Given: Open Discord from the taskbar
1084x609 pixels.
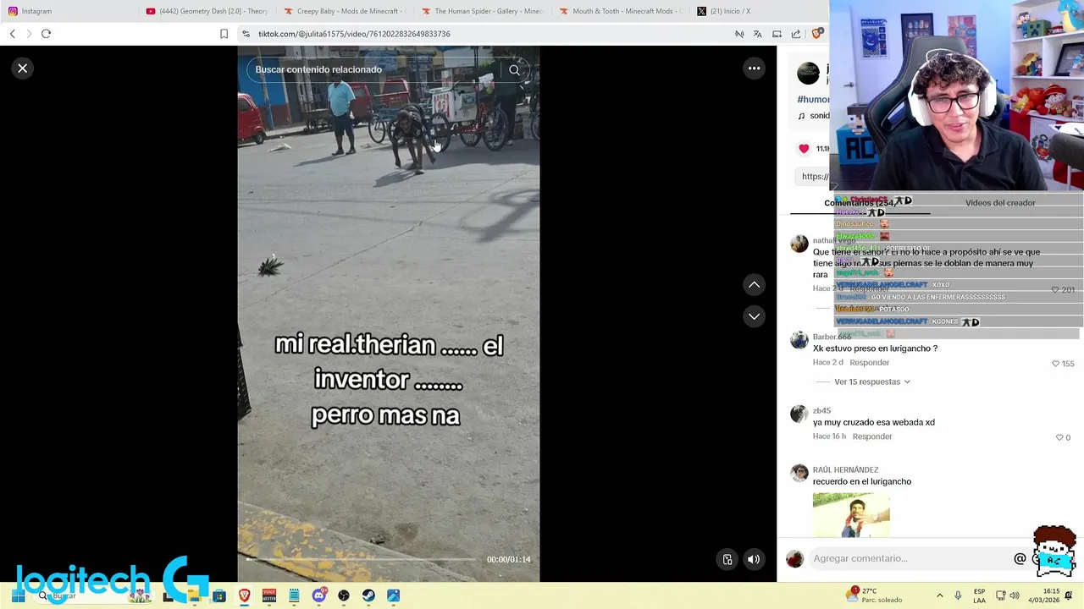Looking at the screenshot, I should click(318, 595).
